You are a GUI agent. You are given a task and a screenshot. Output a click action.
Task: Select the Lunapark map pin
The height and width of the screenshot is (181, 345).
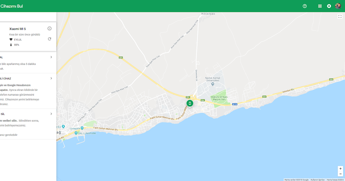coord(82,128)
